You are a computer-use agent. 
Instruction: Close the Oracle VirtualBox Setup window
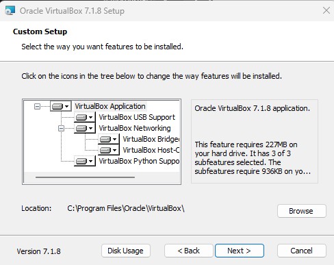click(x=326, y=10)
